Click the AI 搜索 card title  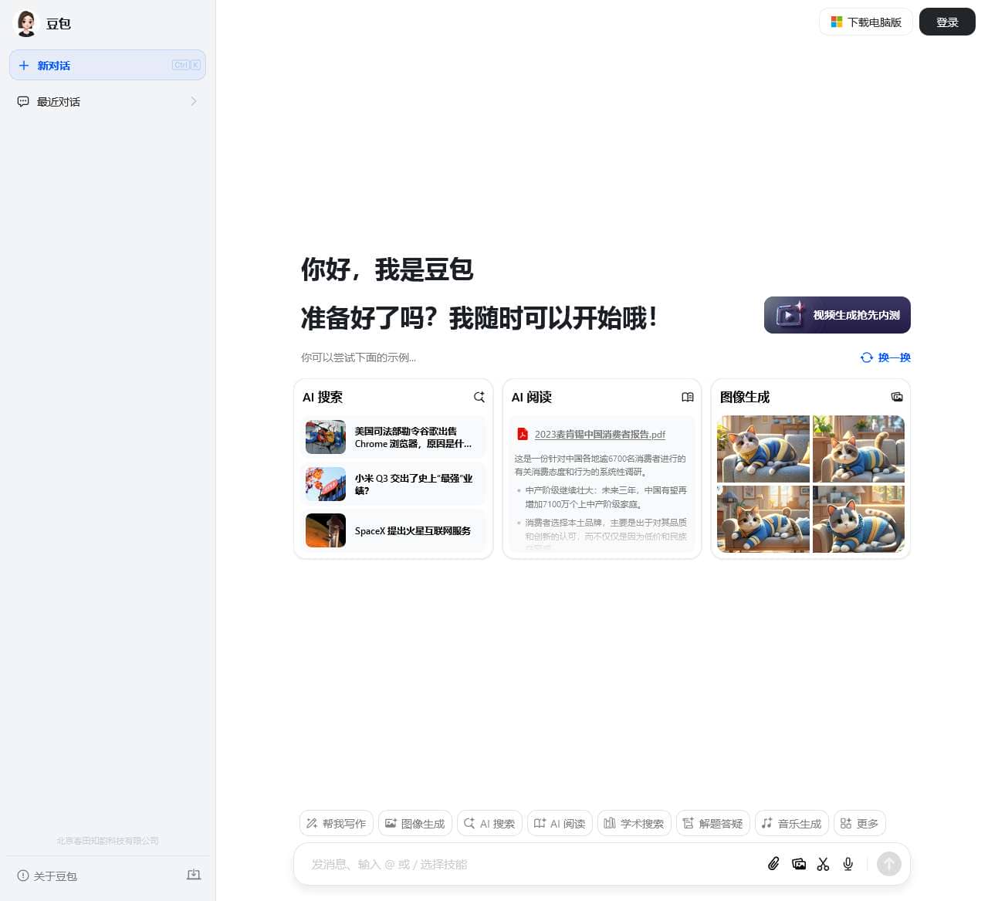click(x=323, y=397)
